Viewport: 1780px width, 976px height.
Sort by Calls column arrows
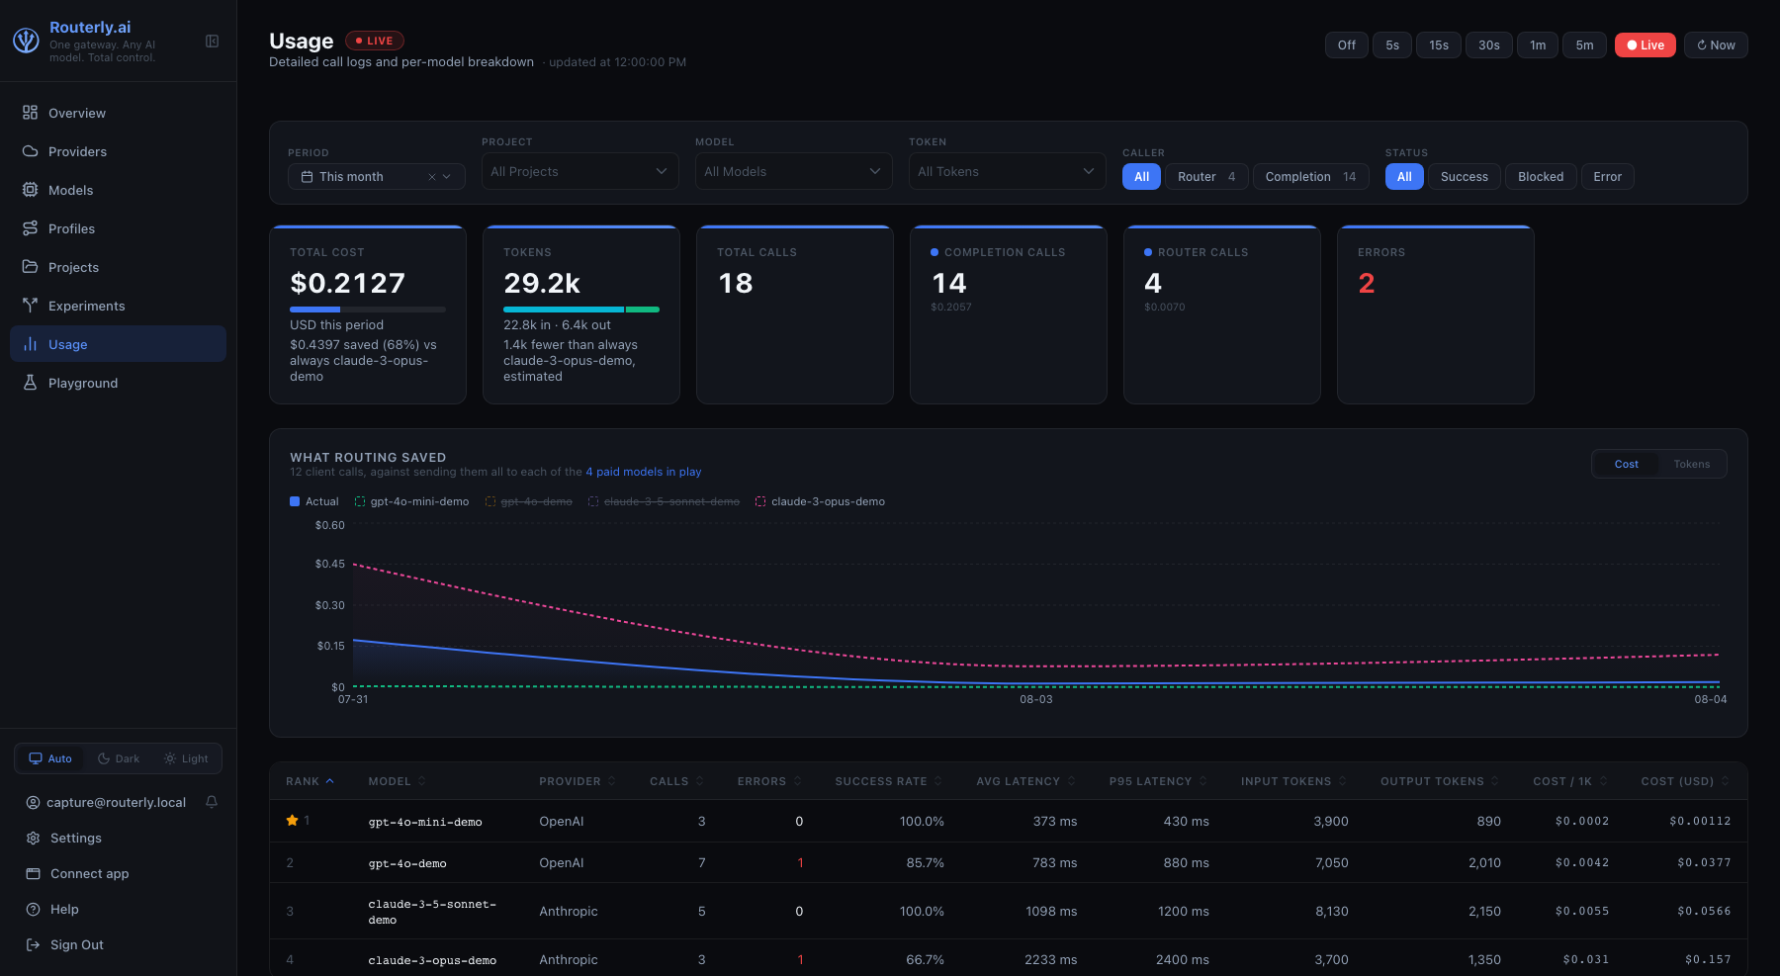click(700, 781)
